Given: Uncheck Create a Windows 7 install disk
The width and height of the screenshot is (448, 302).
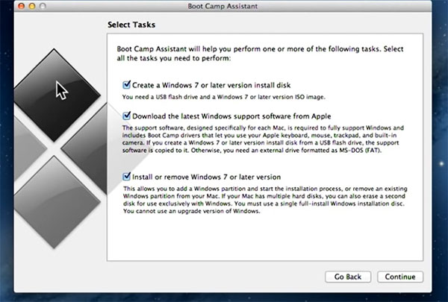Looking at the screenshot, I should point(126,85).
